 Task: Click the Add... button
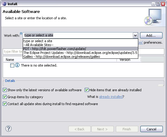point(151,36)
